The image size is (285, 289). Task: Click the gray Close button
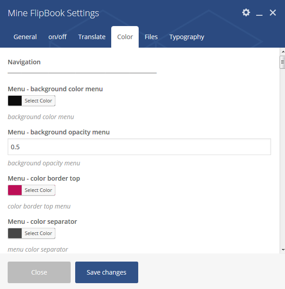(39, 272)
